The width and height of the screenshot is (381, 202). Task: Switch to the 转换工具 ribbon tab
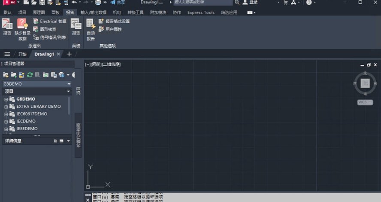point(135,12)
